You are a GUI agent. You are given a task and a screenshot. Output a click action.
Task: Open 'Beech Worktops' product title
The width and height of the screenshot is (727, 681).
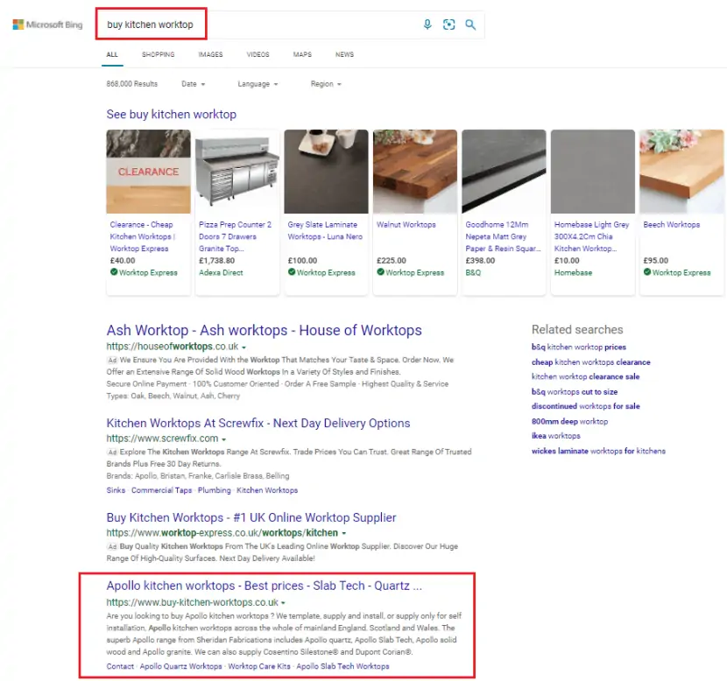point(671,225)
